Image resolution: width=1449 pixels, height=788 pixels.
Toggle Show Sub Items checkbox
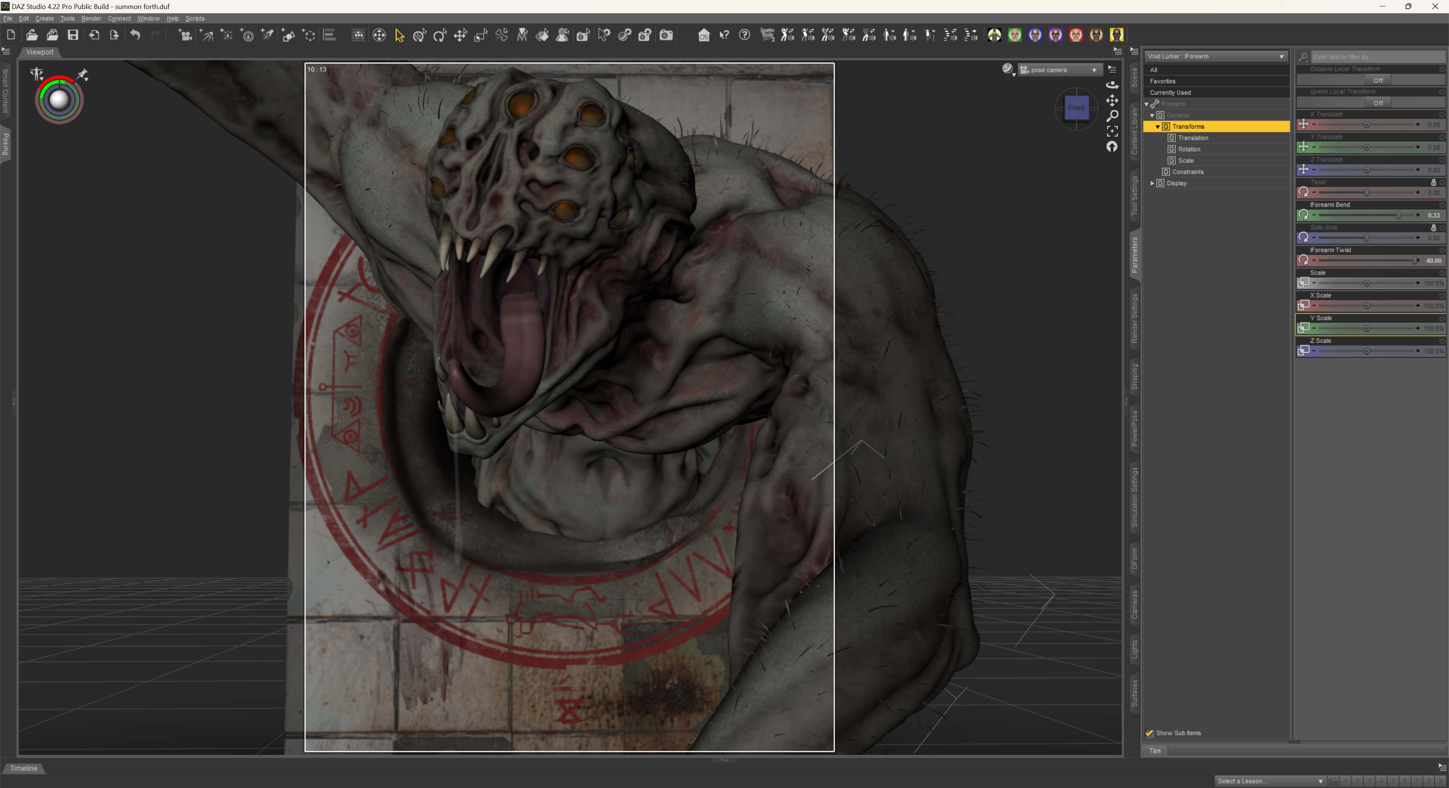tap(1150, 733)
